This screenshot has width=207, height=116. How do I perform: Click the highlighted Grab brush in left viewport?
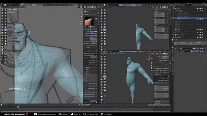click(5, 30)
